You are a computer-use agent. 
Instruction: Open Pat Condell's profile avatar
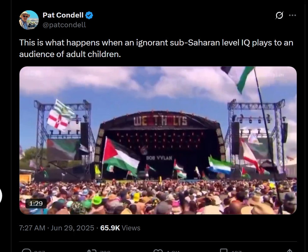coord(29,20)
